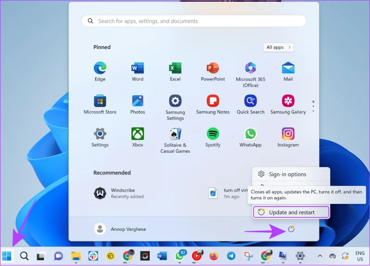This screenshot has width=370, height=266.
Task: Open the recommended 'turn off virt' file
Action: point(228,193)
